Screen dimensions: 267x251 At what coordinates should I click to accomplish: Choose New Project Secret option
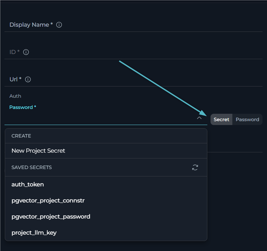point(106,151)
